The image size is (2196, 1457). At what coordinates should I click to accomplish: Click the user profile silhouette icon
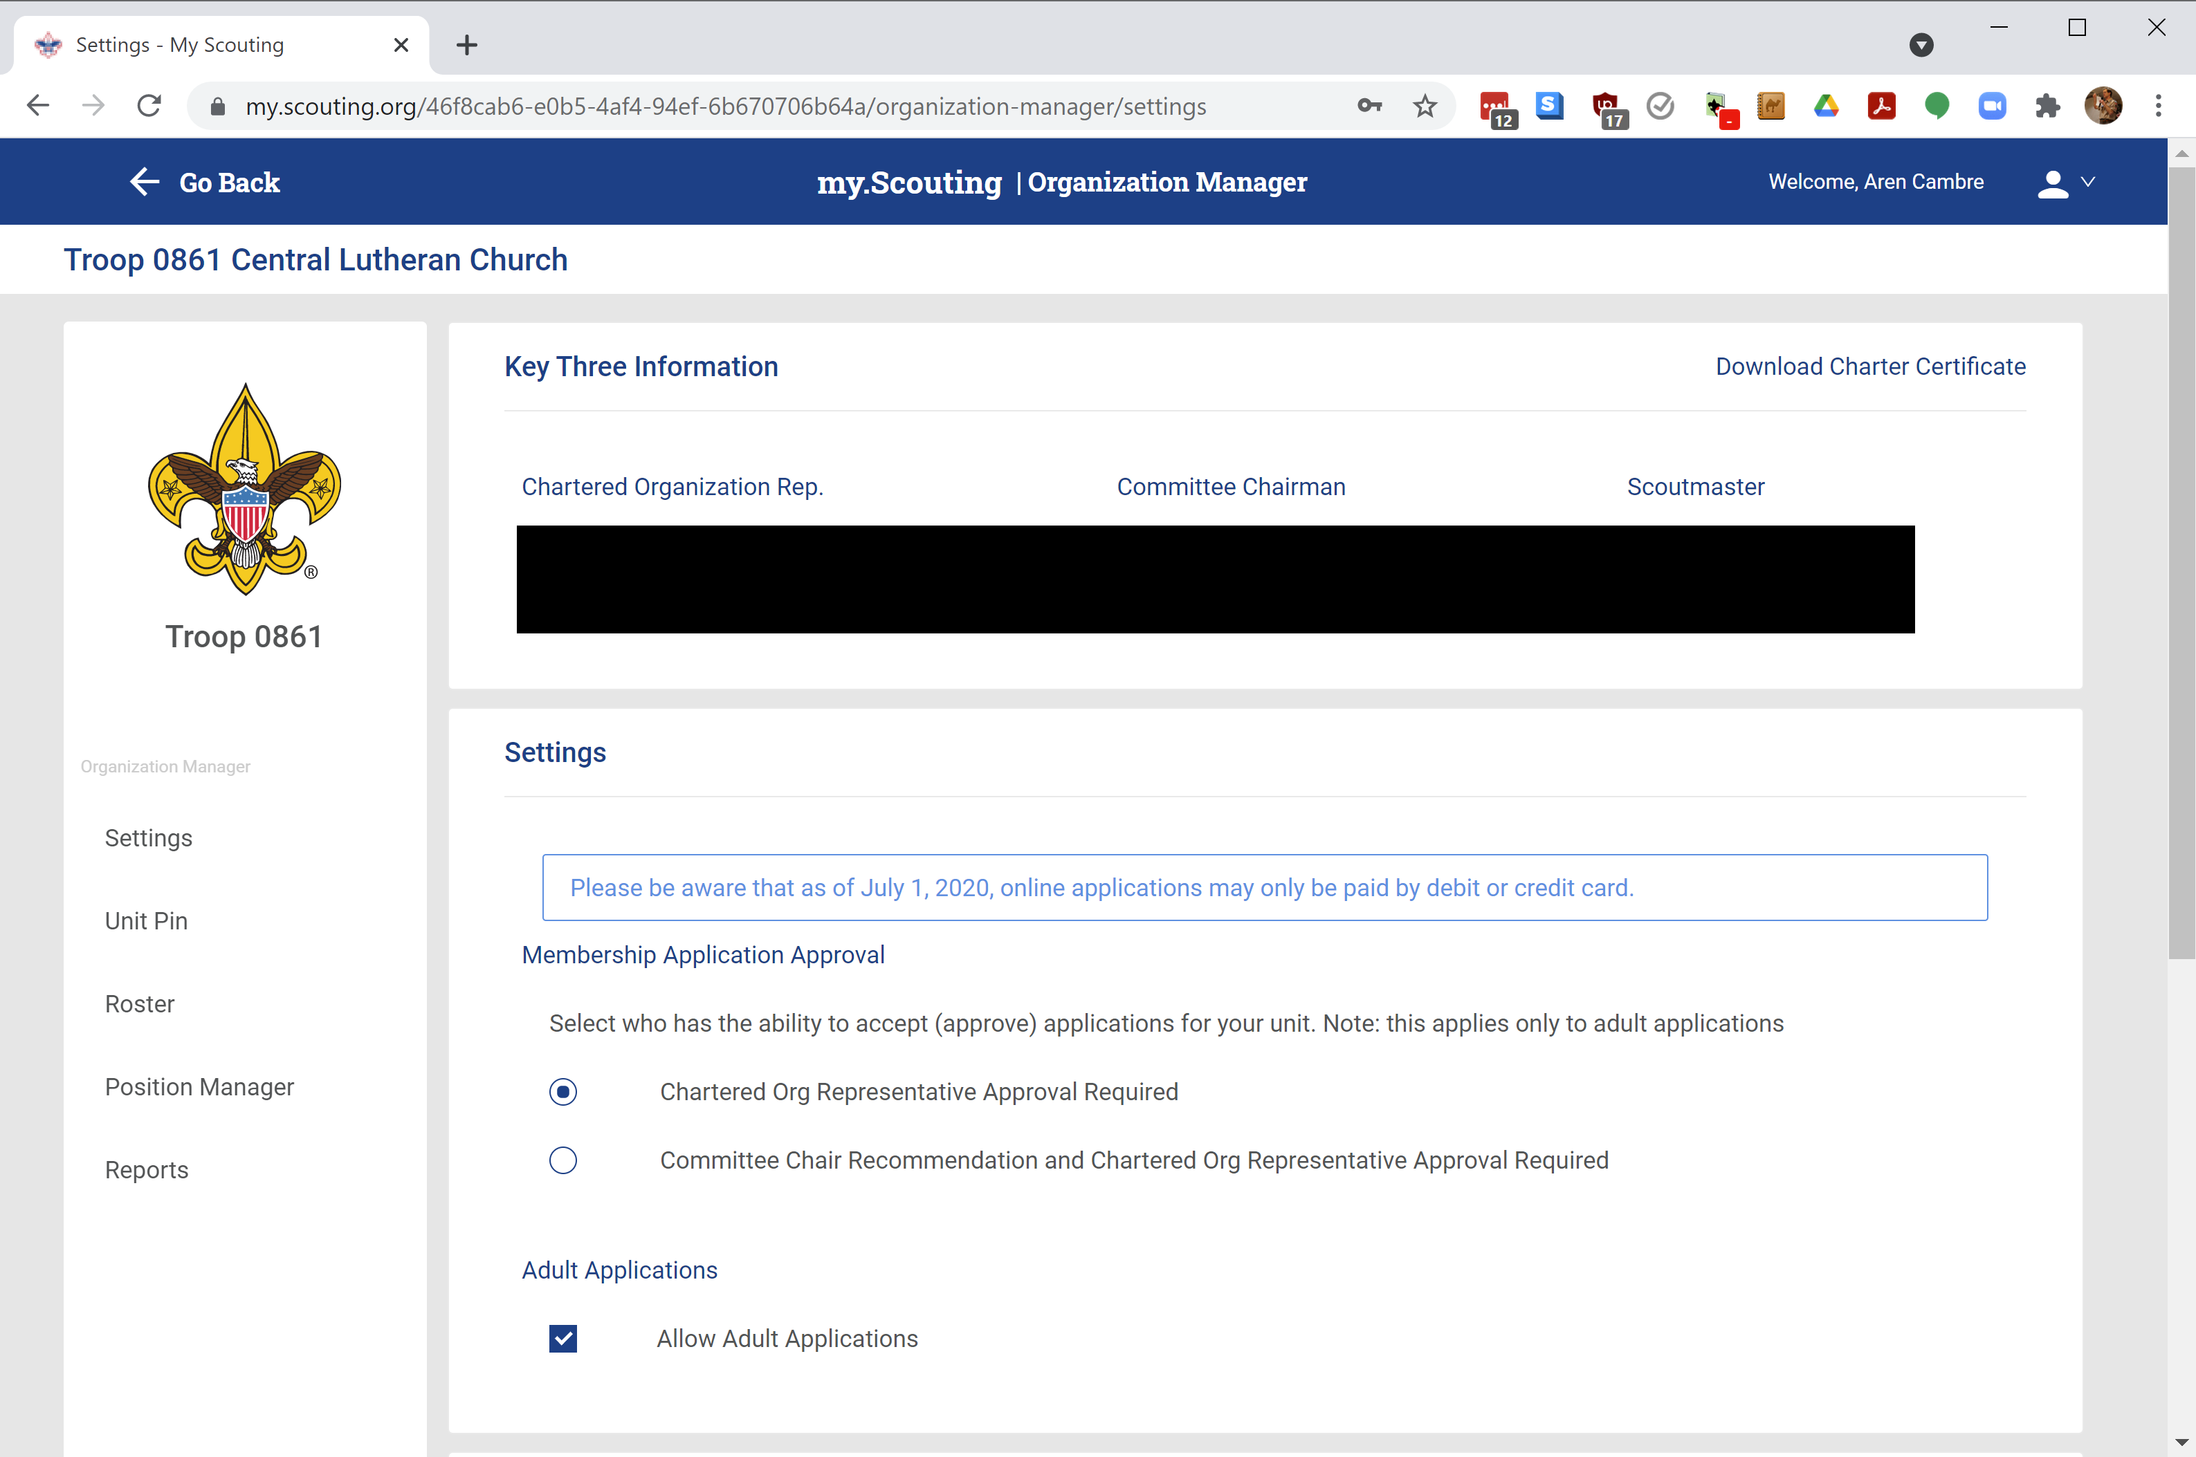click(x=2052, y=183)
